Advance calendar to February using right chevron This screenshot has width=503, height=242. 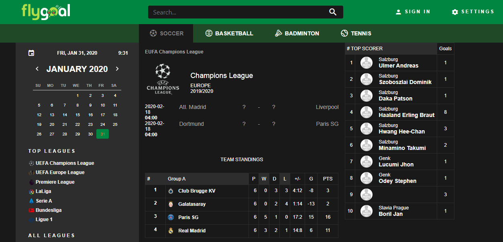coord(117,69)
